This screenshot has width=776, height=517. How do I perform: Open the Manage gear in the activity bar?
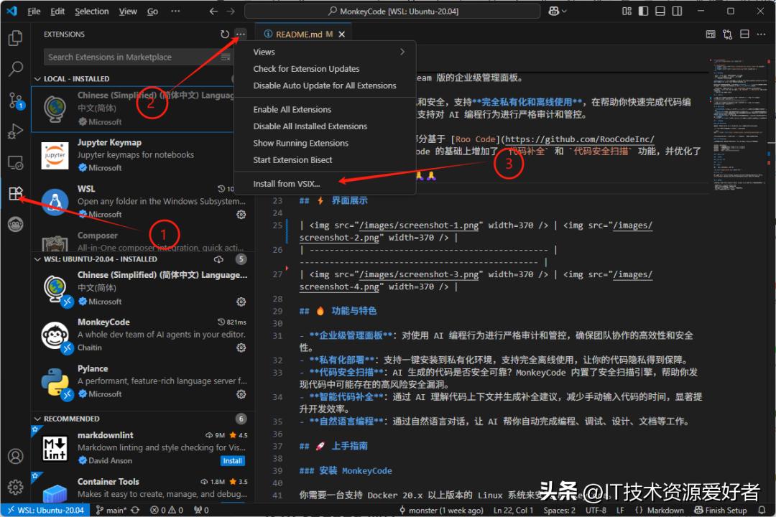[16, 487]
